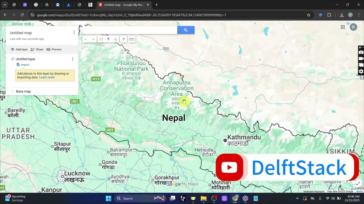Image resolution: width=364 pixels, height=204 pixels.
Task: Click the Chrome taskbar icon
Action: coord(235,198)
